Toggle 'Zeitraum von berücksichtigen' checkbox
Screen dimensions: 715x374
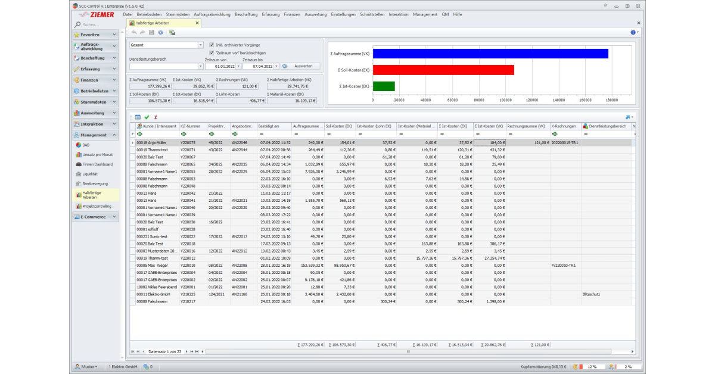[x=212, y=52]
